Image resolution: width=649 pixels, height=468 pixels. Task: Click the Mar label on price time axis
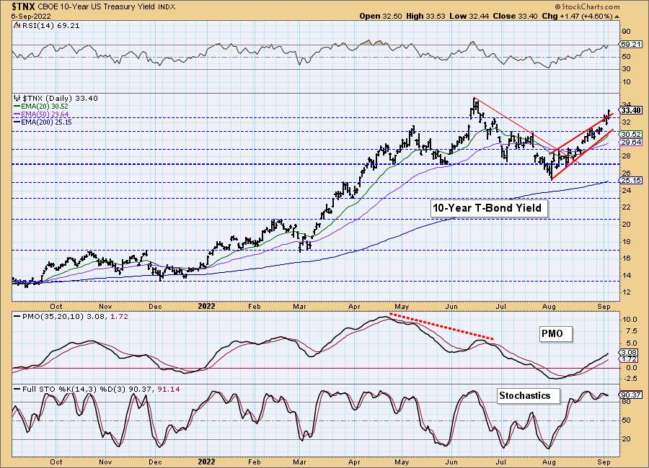click(299, 306)
